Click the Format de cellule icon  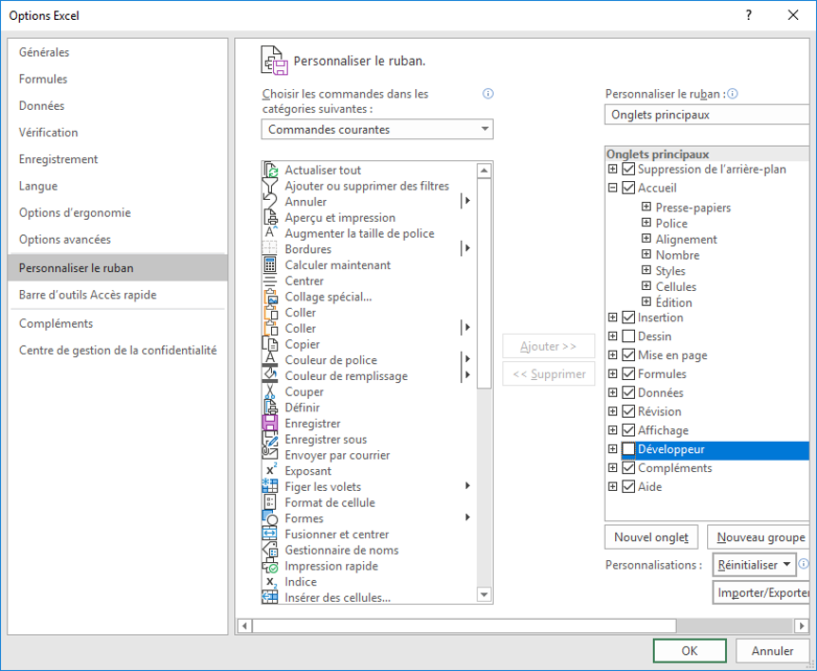270,502
